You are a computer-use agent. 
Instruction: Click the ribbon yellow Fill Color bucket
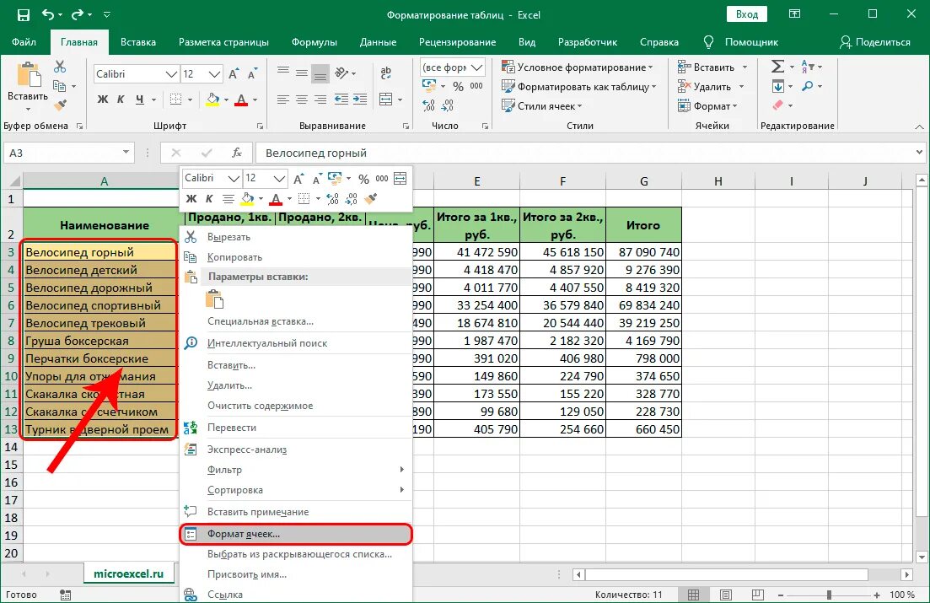coord(213,100)
